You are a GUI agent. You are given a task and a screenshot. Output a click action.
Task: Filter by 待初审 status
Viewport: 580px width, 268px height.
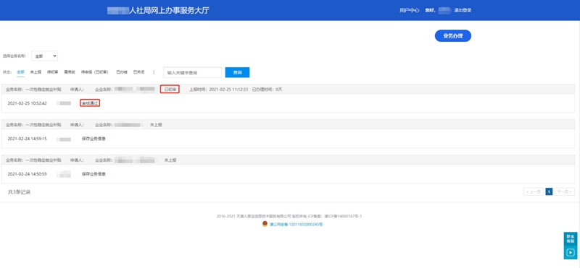52,72
